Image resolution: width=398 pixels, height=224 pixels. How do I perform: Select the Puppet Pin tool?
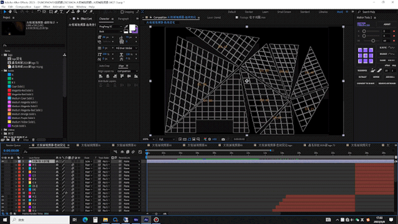(x=91, y=12)
